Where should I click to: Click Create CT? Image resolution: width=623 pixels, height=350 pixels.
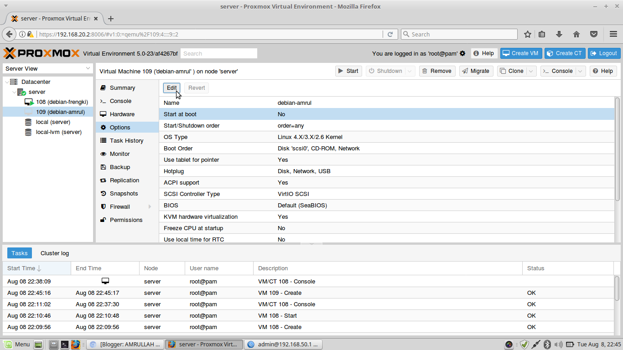[x=565, y=53]
